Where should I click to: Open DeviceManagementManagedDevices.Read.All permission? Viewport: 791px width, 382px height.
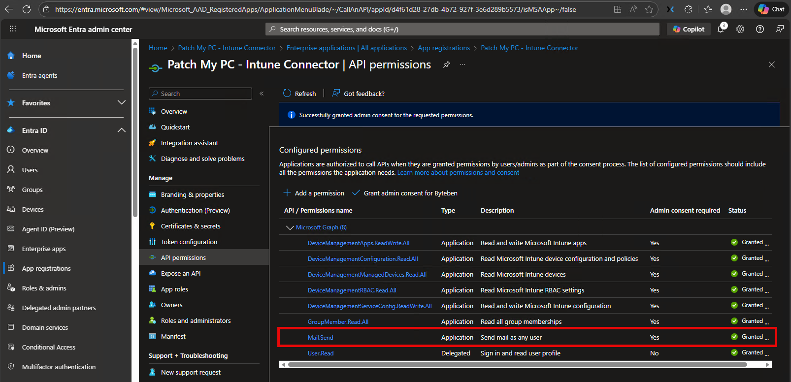(x=367, y=275)
